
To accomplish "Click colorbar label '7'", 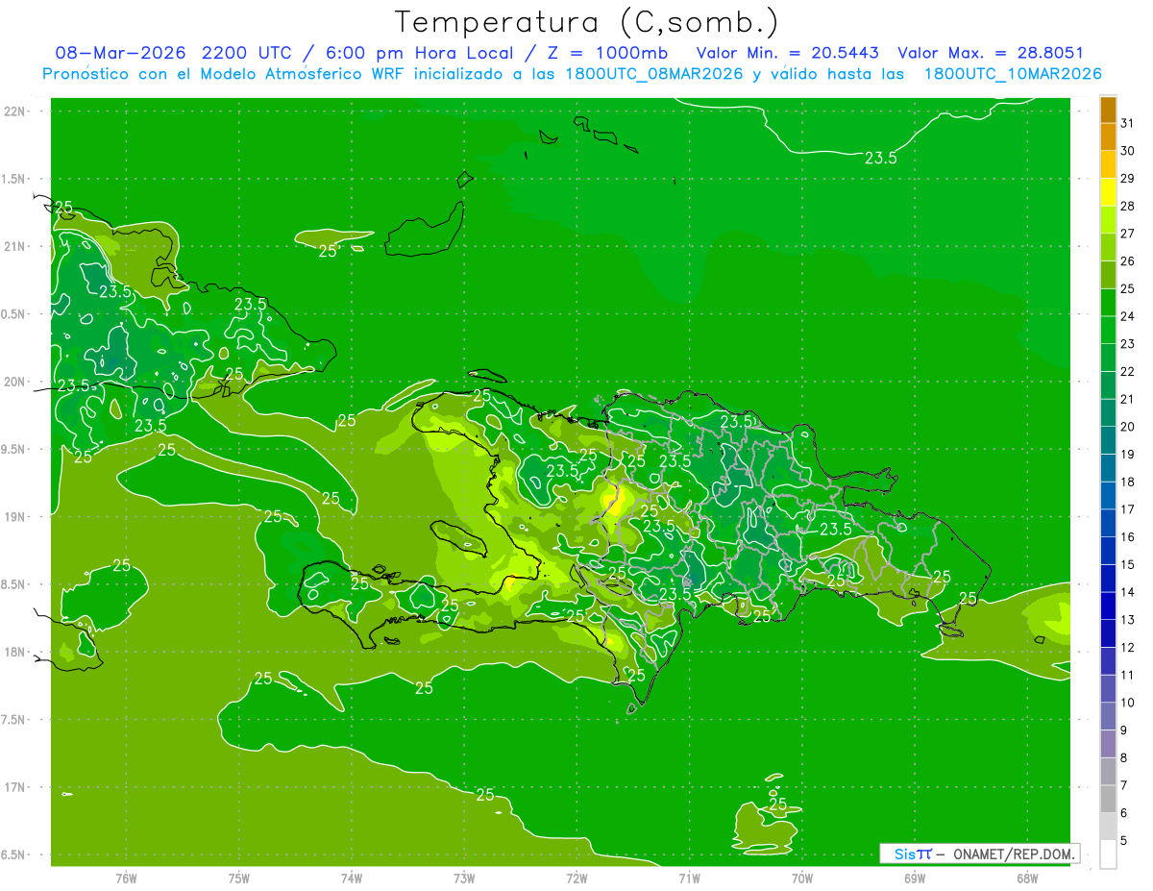I will click(x=1123, y=785).
